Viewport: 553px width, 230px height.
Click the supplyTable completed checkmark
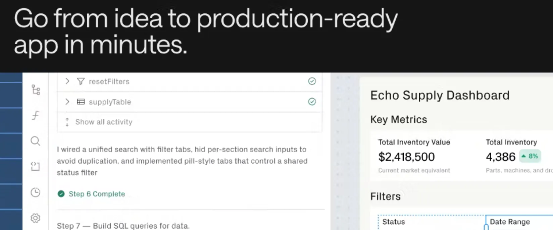tap(312, 102)
